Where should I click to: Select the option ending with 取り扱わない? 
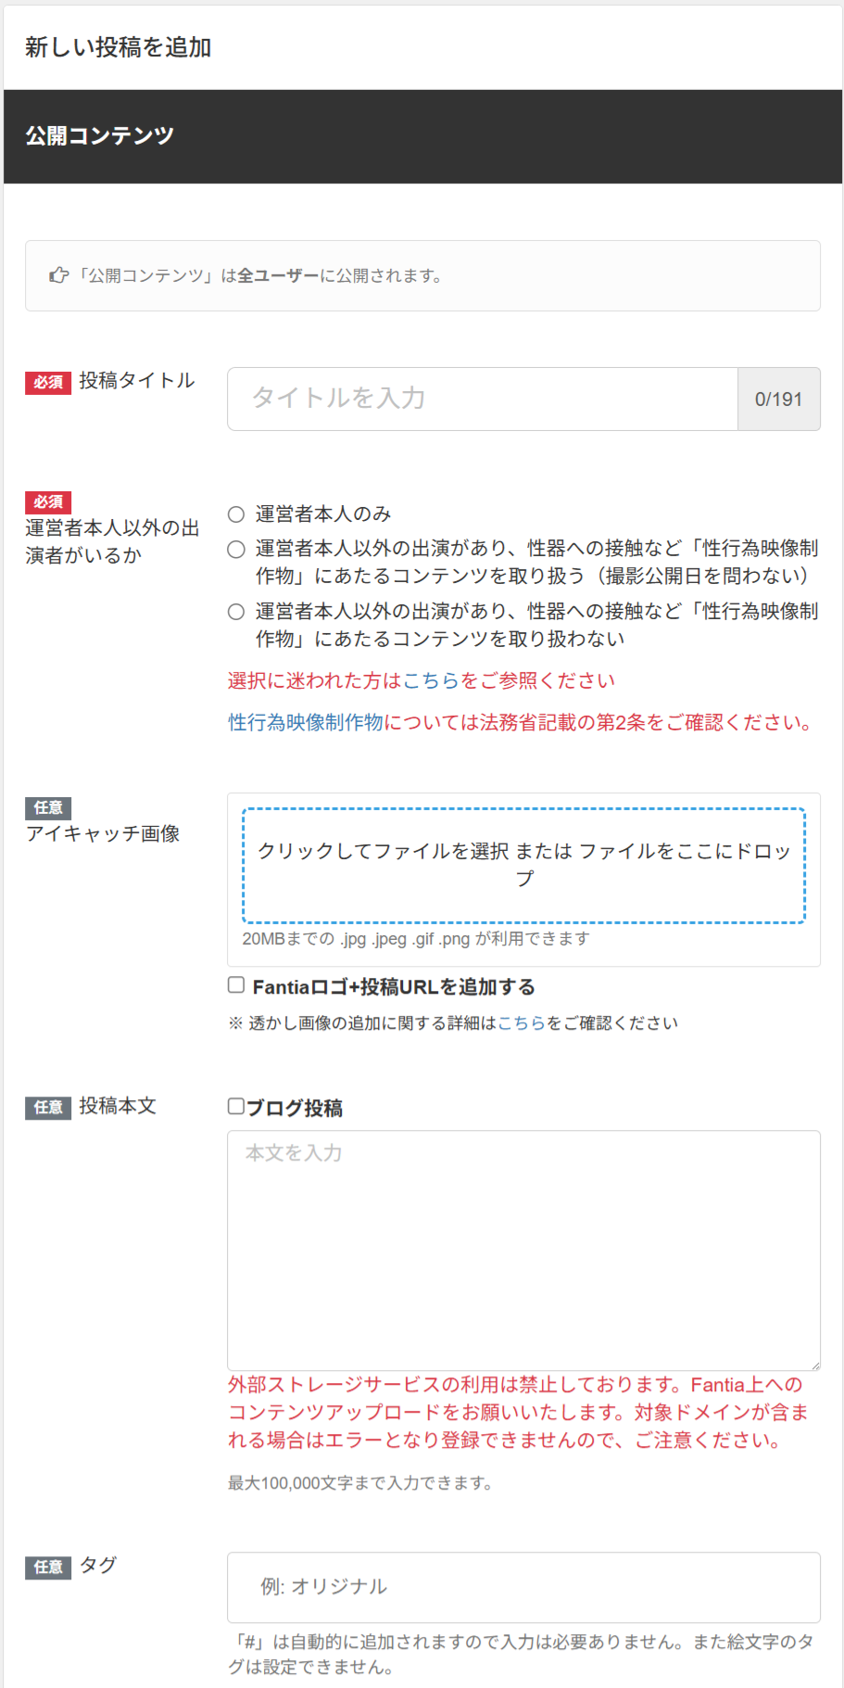[x=236, y=612]
